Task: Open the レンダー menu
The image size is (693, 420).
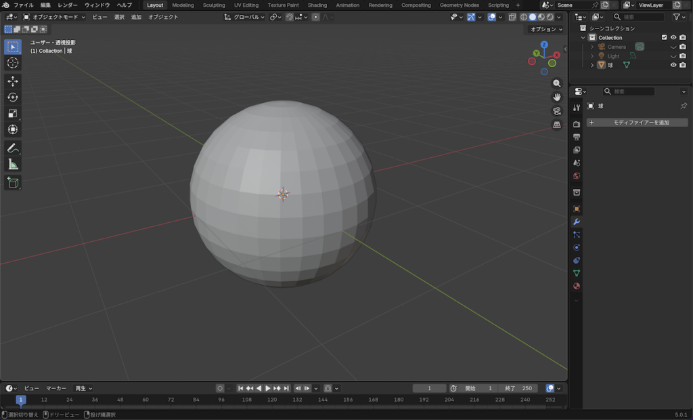Action: click(x=68, y=5)
